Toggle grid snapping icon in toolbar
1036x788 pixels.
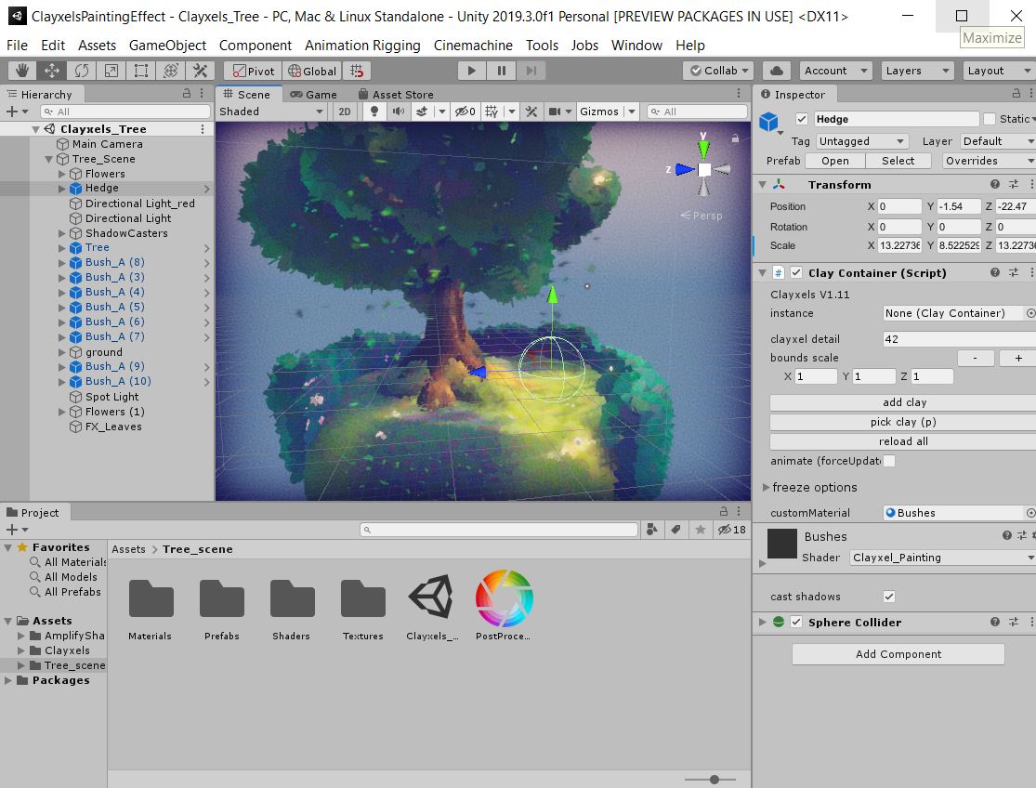click(x=357, y=71)
